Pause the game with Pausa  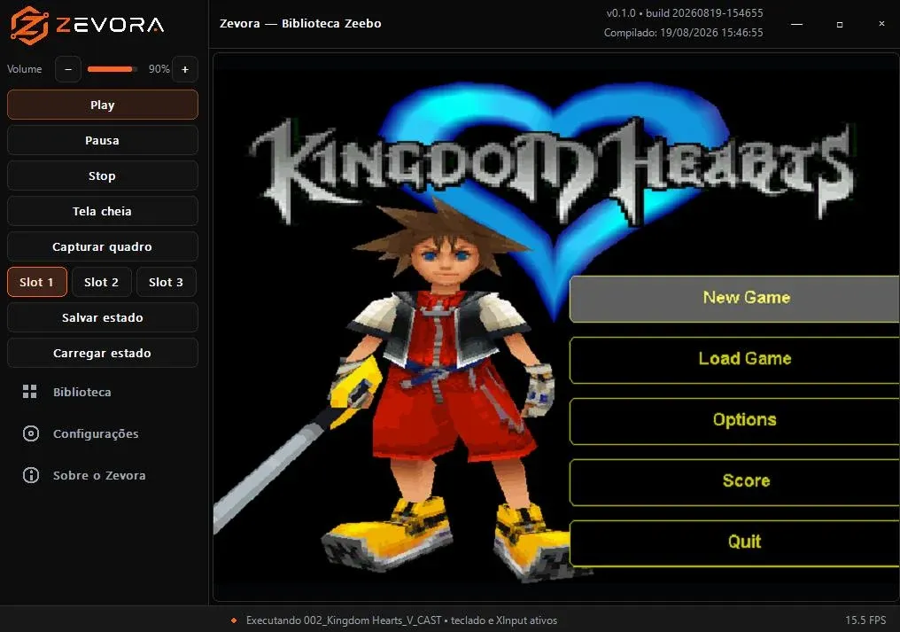pyautogui.click(x=102, y=140)
